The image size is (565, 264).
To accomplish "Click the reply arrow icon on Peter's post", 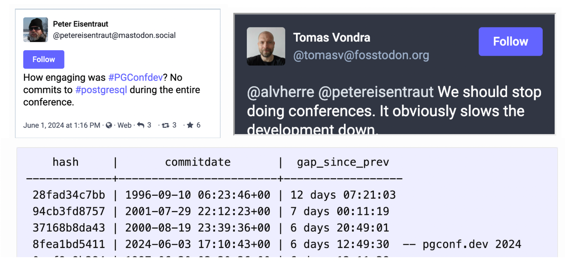I will tap(140, 125).
